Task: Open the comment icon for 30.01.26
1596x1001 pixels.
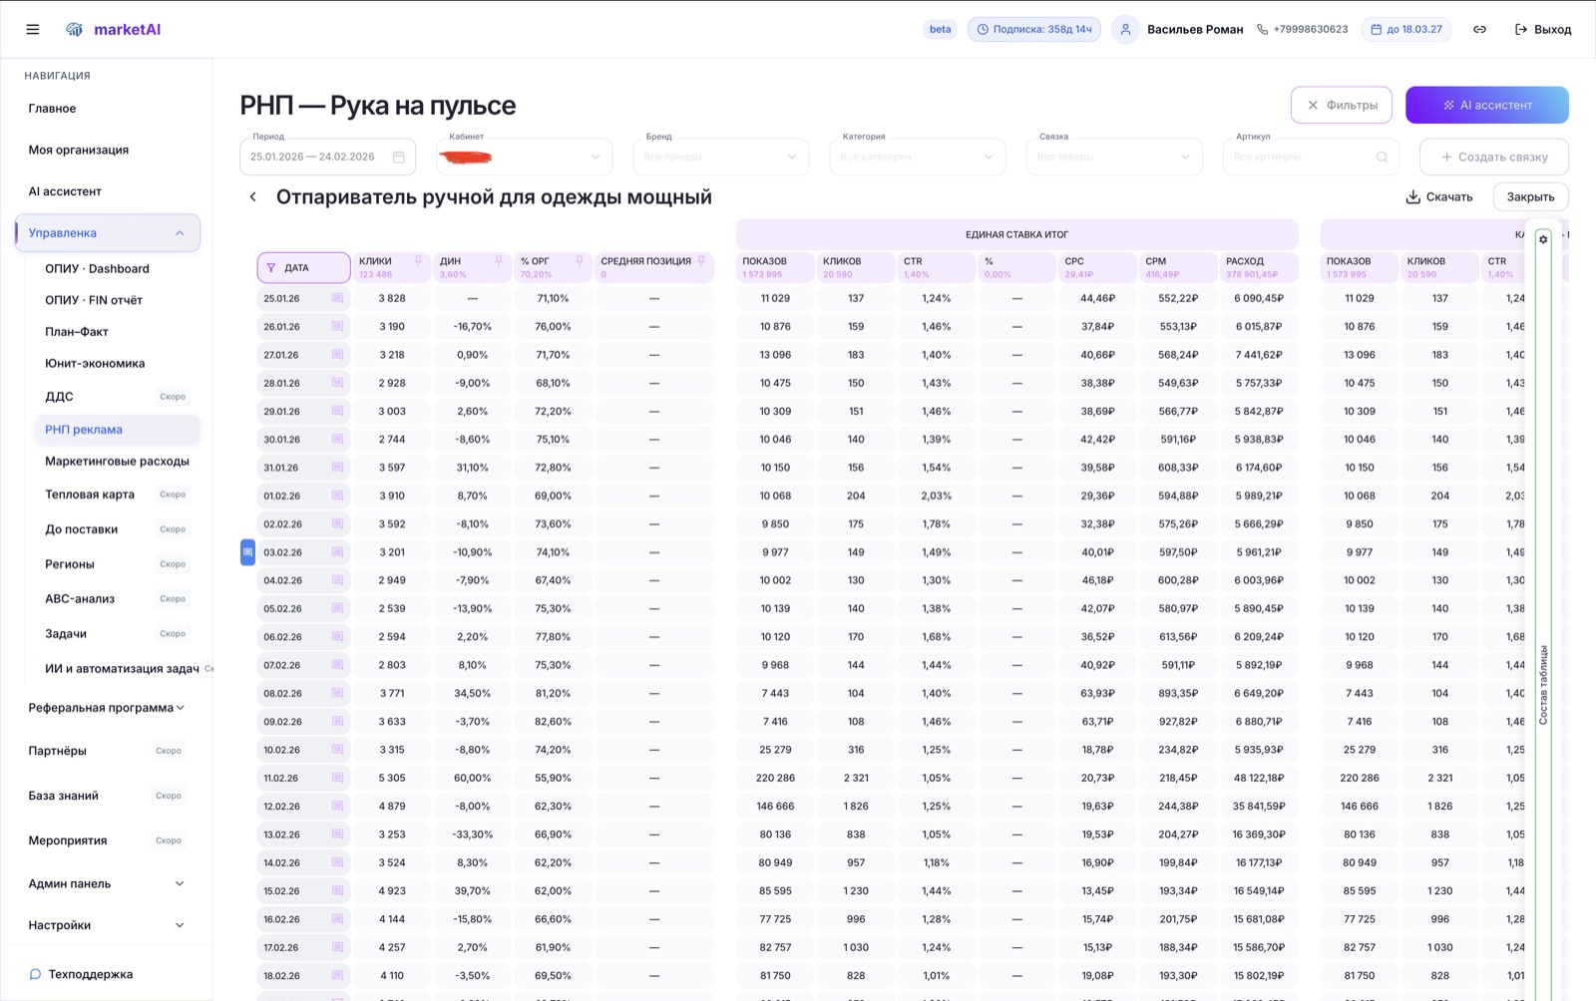Action: click(x=338, y=439)
